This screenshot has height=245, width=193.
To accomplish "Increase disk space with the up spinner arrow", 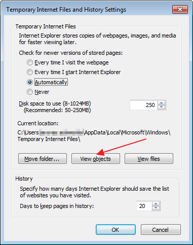I will [x=162, y=103].
